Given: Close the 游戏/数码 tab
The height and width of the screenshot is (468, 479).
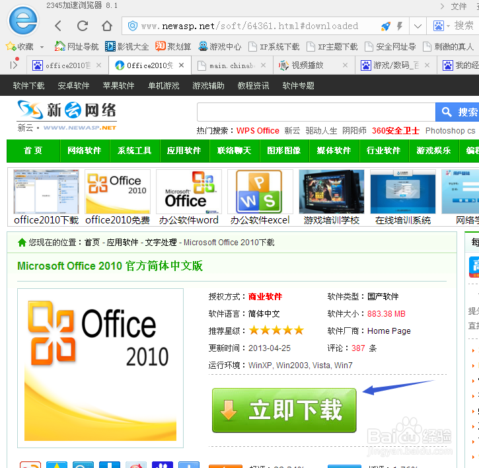Looking at the screenshot, I should [x=427, y=65].
